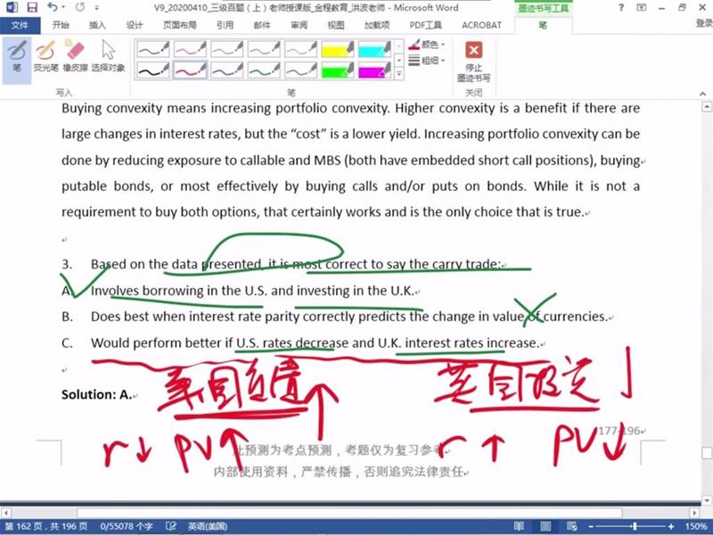713x535 pixels.
Task: Switch to the Add-ins (加载项) tab
Action: click(x=377, y=25)
